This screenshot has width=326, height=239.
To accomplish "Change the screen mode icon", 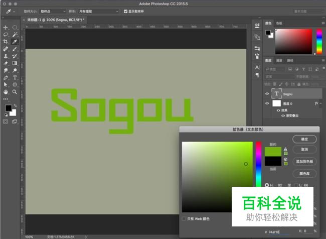I will point(15,122).
